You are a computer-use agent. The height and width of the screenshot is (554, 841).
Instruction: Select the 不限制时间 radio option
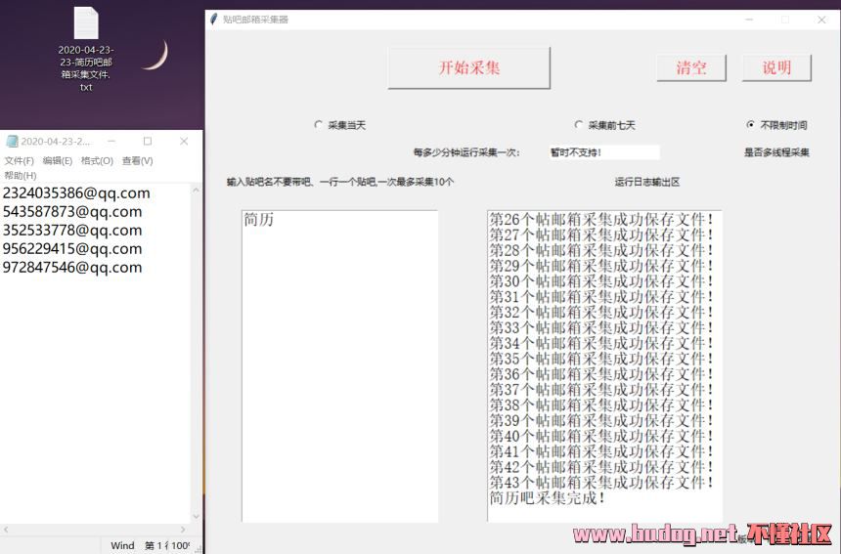750,125
